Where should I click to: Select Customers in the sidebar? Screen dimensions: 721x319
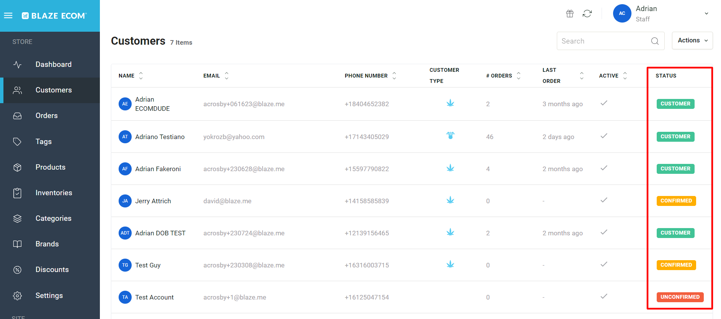(50, 90)
